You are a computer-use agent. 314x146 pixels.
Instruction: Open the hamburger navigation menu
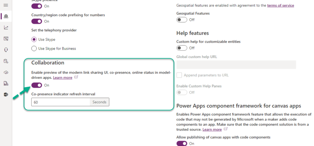point(6,5)
